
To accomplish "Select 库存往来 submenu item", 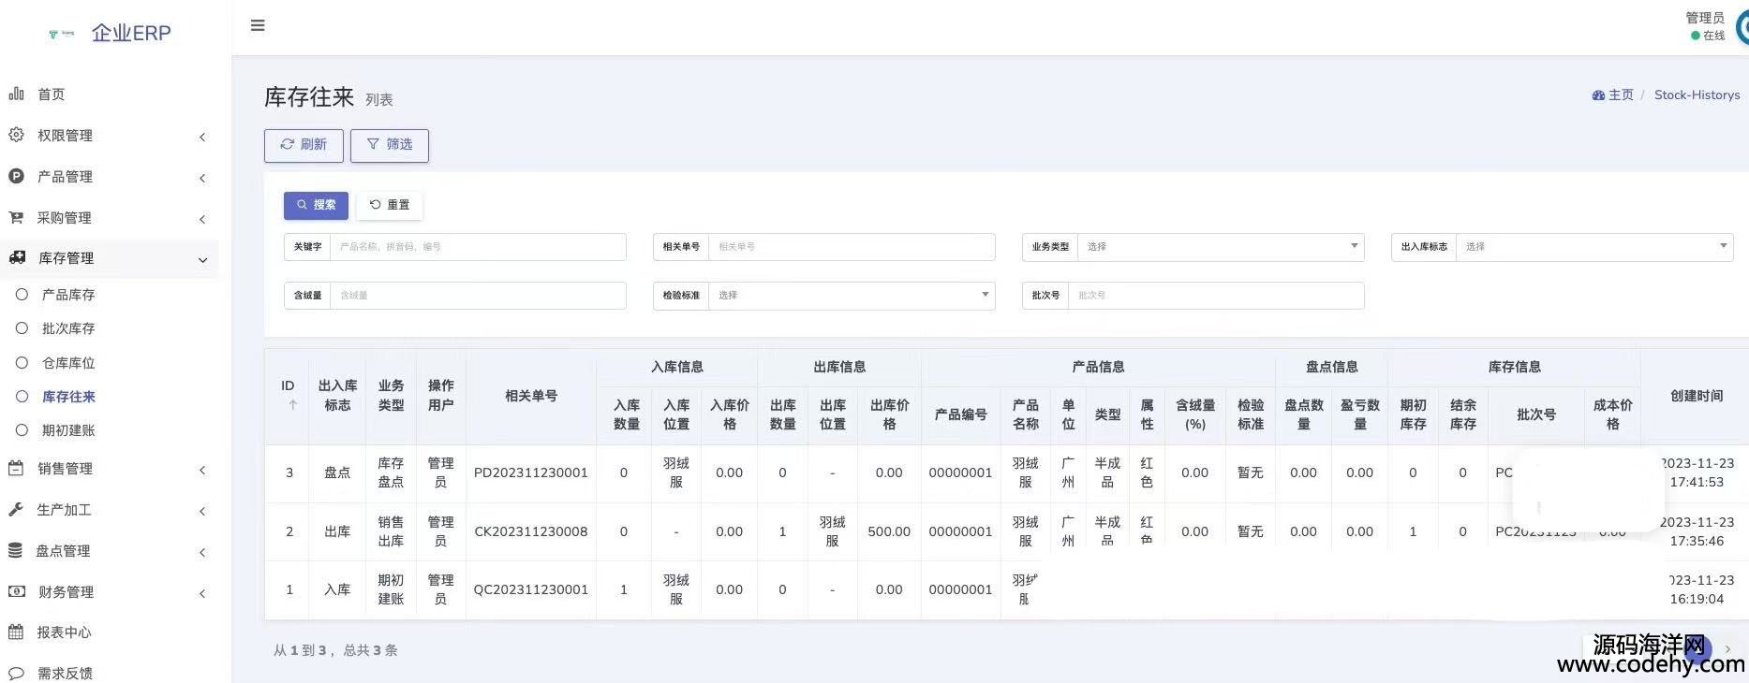I will [68, 397].
